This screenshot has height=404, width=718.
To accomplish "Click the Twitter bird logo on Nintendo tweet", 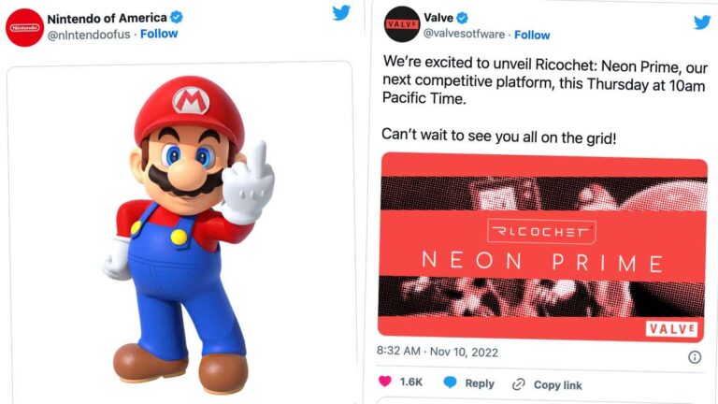I will (x=341, y=13).
